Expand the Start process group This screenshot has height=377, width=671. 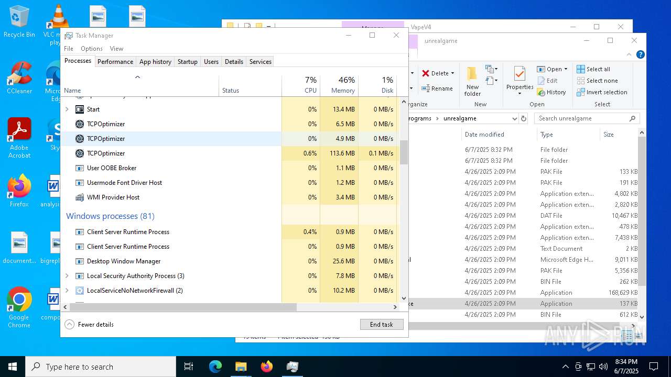(x=67, y=109)
